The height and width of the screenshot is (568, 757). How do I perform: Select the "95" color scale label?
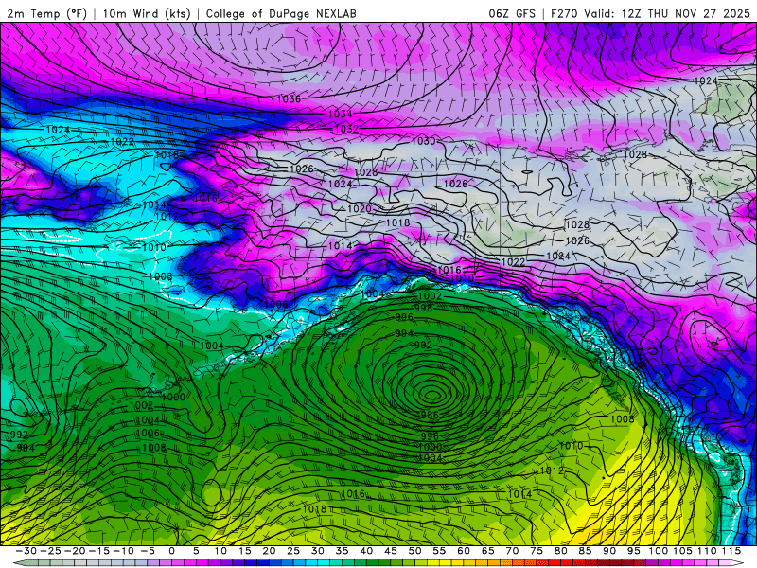633,551
